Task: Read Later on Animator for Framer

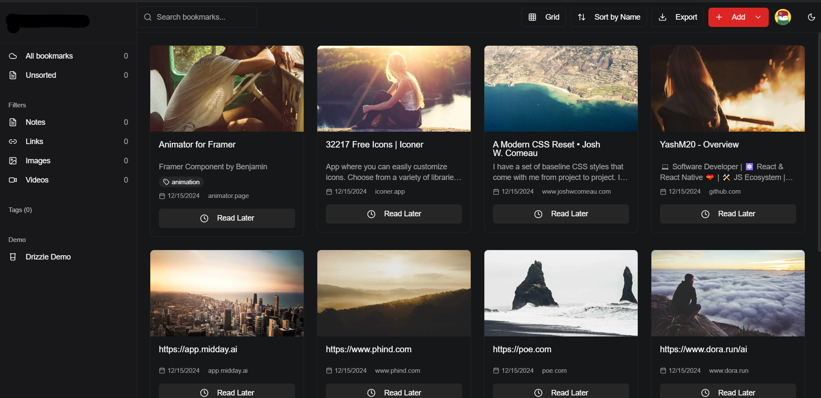Action: click(x=227, y=218)
